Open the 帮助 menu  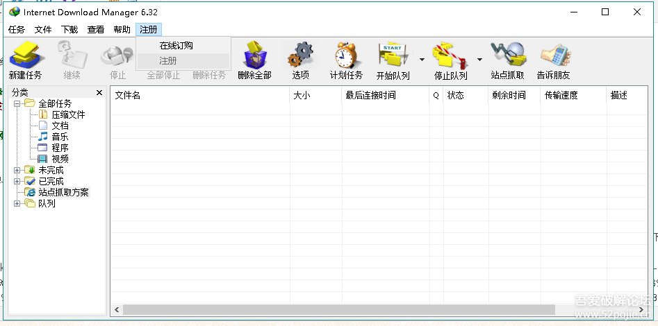pos(122,30)
